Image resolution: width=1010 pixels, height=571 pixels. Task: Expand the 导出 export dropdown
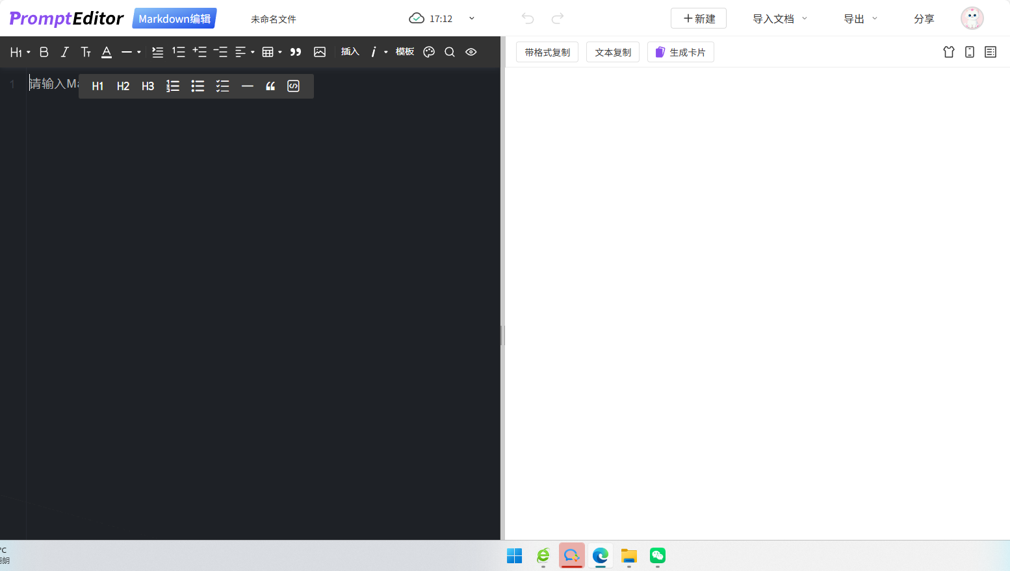pos(861,19)
